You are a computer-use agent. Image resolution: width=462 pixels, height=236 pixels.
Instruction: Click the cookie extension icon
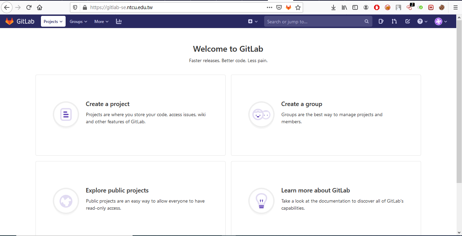(x=442, y=7)
